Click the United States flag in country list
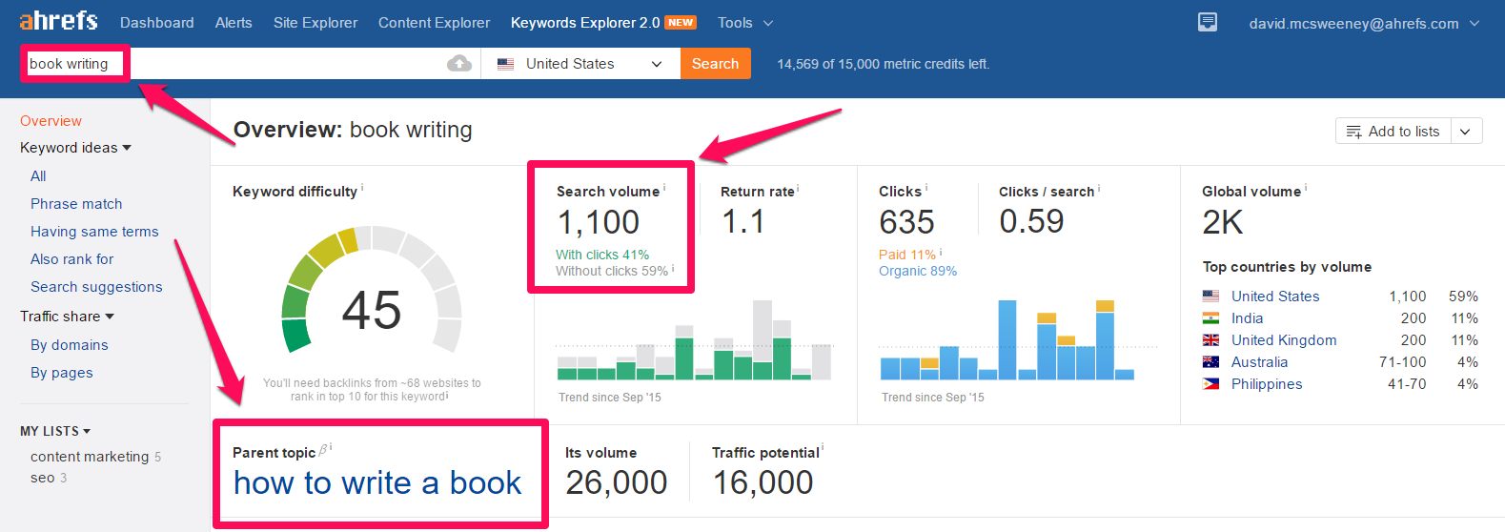Image resolution: width=1505 pixels, height=532 pixels. coord(1210,297)
